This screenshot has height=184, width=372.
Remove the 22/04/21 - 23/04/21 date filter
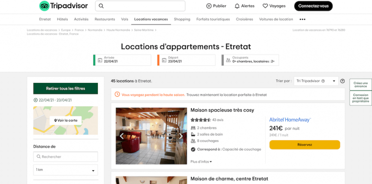point(36,100)
